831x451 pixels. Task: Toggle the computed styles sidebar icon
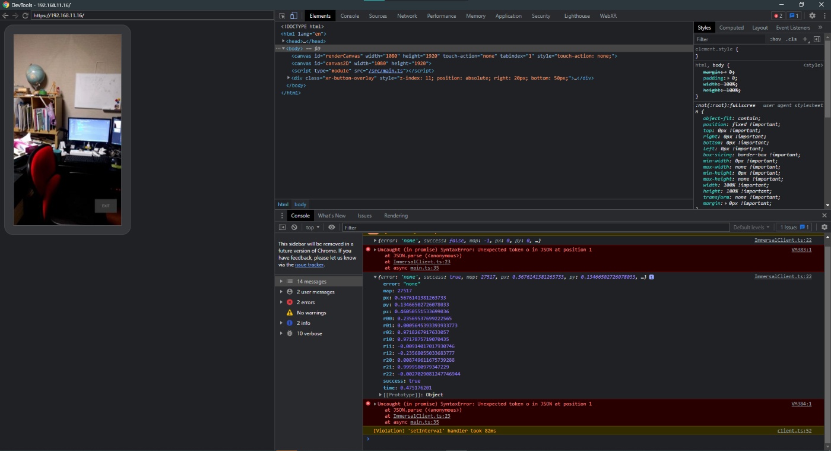(x=817, y=39)
